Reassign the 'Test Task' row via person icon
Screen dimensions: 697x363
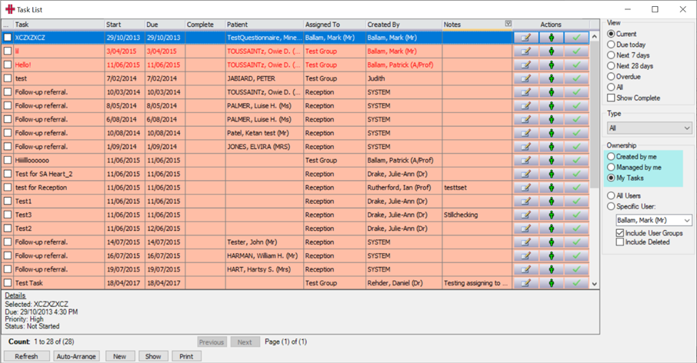point(551,283)
